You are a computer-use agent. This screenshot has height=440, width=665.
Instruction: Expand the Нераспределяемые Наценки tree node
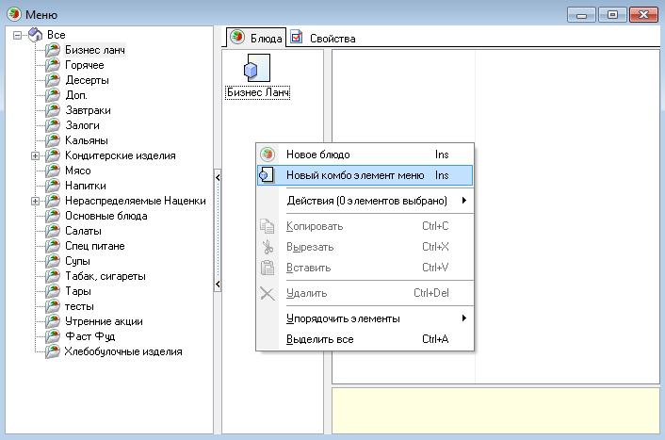click(35, 201)
